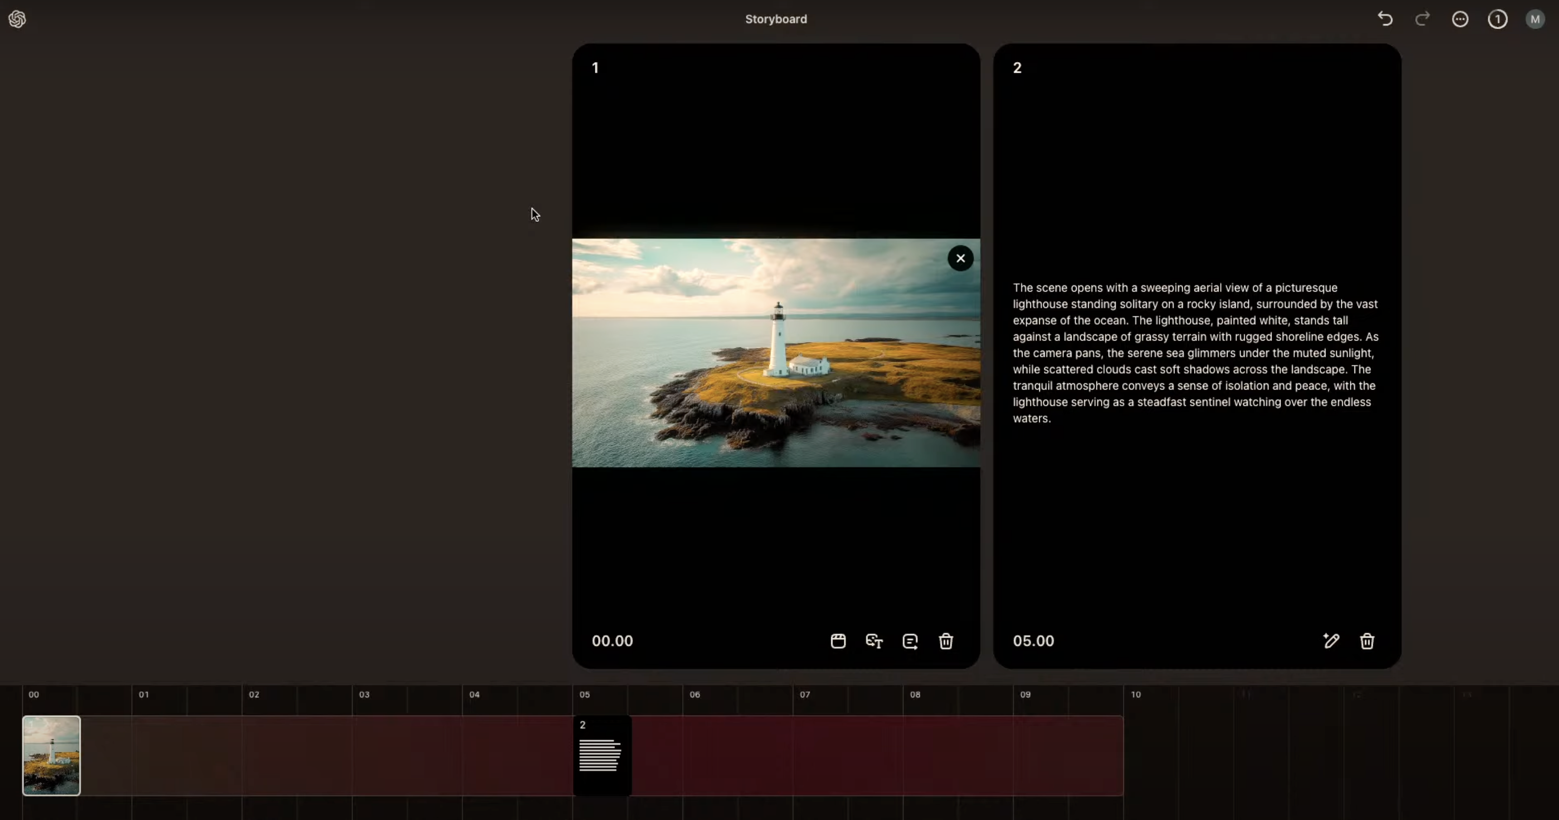Image resolution: width=1559 pixels, height=820 pixels.
Task: Delete storyboard card 1 with trash icon
Action: pos(946,641)
